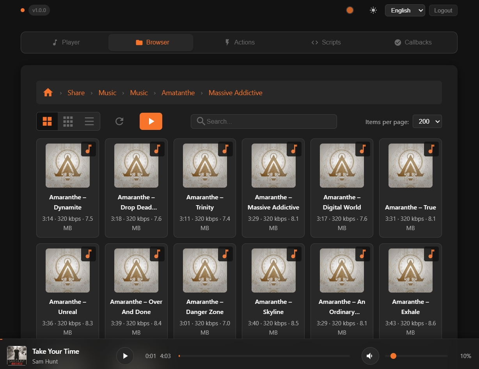Switch to small grid view

(x=68, y=121)
